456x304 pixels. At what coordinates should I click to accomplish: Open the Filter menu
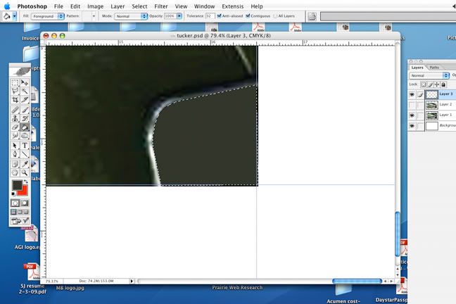click(x=161, y=6)
